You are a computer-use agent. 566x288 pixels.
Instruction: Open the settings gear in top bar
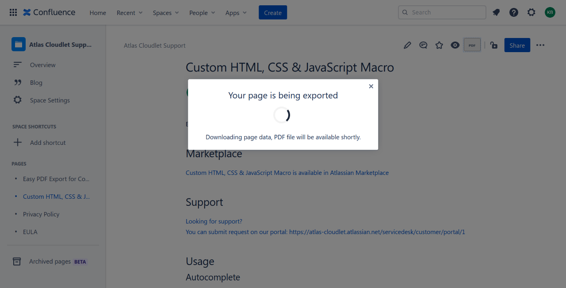point(532,12)
